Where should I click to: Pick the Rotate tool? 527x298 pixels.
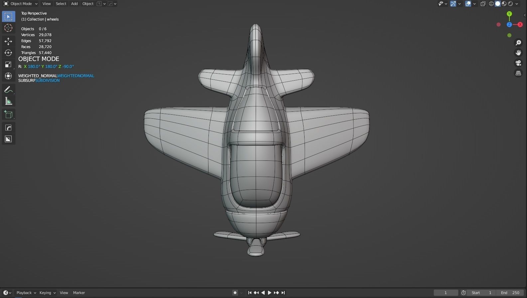pos(8,53)
